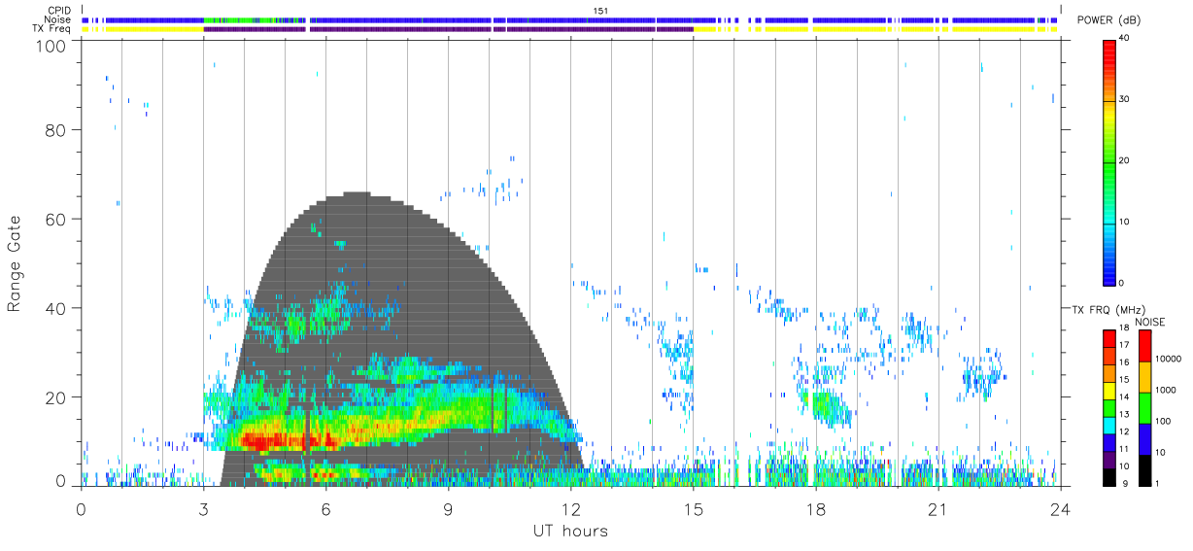This screenshot has height=551, width=1193.
Task: Click x-axis tick label '3'
Action: tap(204, 510)
